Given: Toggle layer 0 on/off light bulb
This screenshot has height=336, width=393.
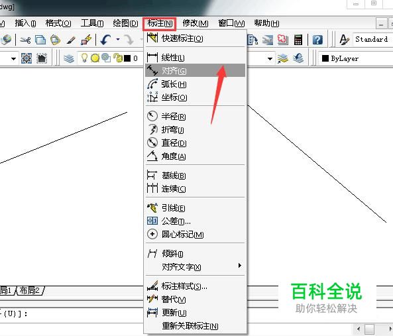Looking at the screenshot, I should click(x=84, y=58).
